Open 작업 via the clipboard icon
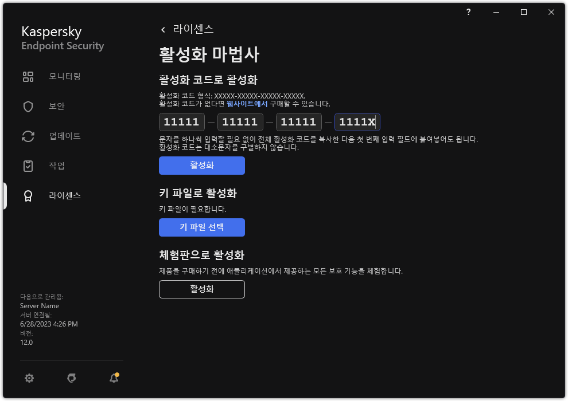 click(x=28, y=166)
